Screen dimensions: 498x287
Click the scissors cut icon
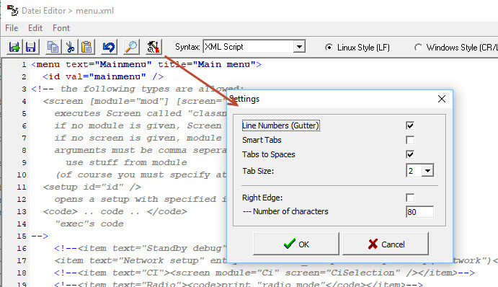click(x=70, y=47)
